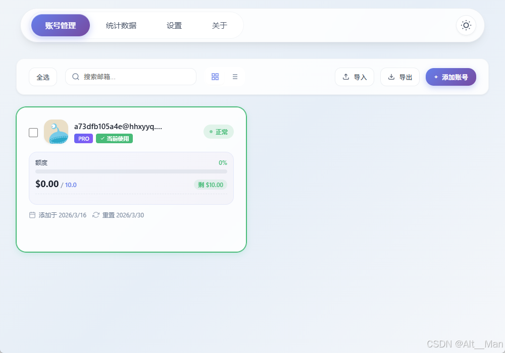The height and width of the screenshot is (353, 505).
Task: Toggle the theme with the sun icon
Action: click(x=465, y=25)
